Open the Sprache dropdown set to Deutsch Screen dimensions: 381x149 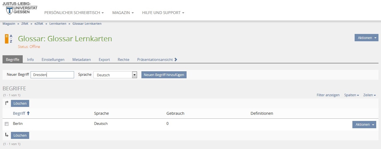click(115, 75)
